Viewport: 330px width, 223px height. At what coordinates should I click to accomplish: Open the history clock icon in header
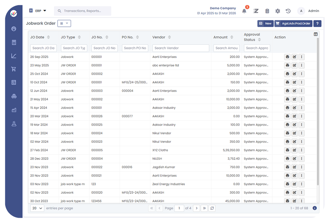(288, 11)
